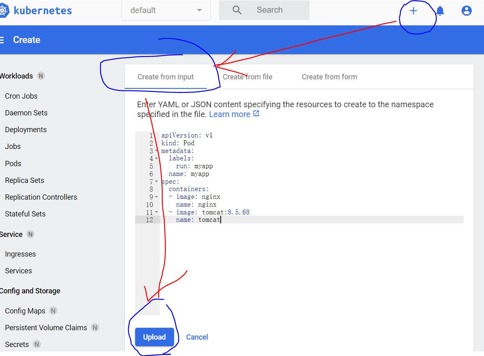Place cursor on 'name: tomcat' line

(198, 220)
